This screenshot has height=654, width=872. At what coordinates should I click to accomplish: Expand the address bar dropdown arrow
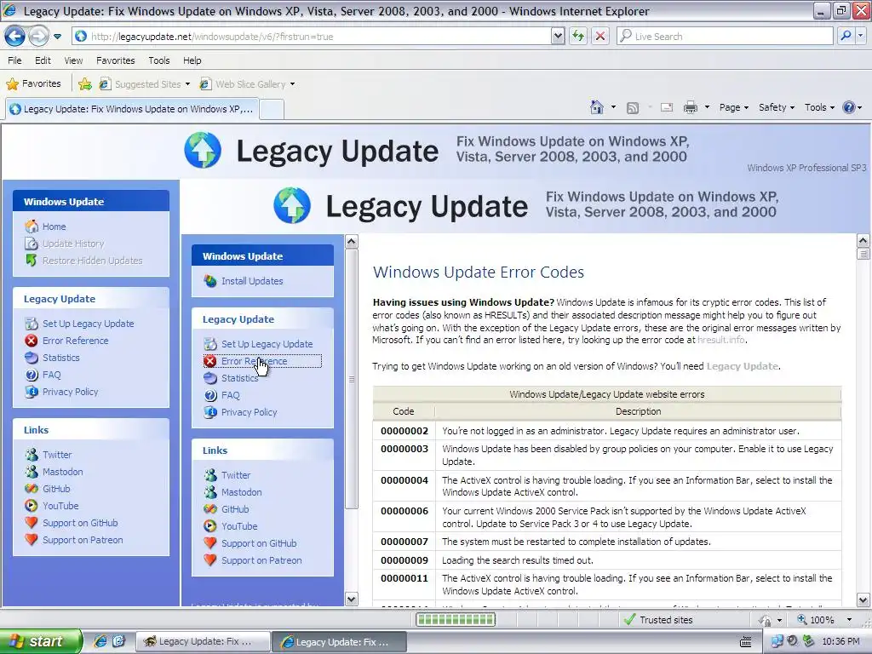(559, 36)
